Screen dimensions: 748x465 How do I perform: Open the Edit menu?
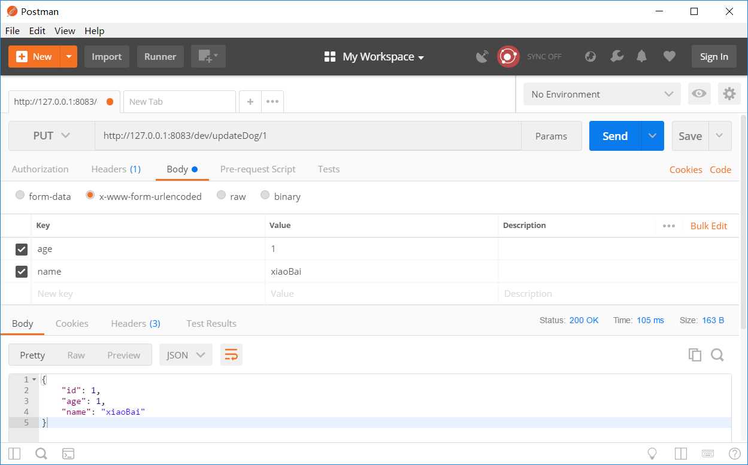[x=37, y=31]
